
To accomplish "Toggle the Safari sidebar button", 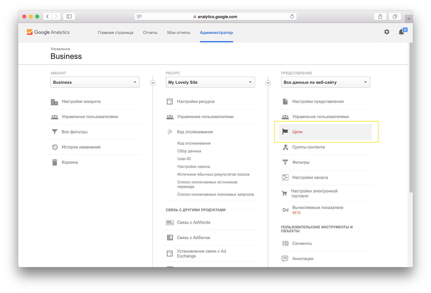I will point(69,16).
